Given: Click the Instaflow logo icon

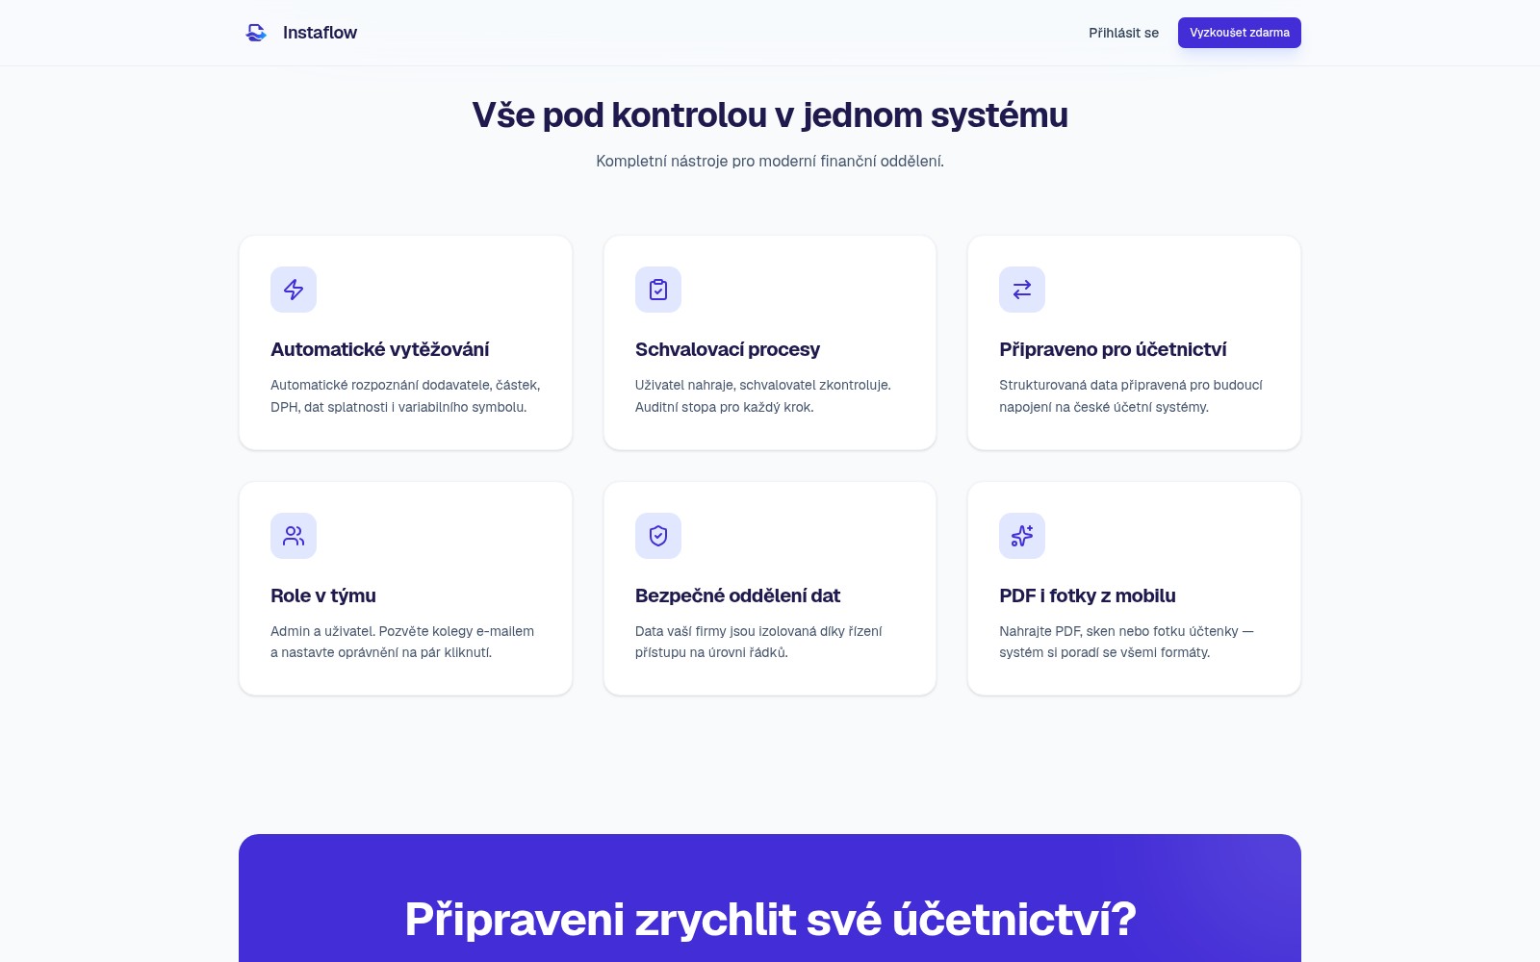Looking at the screenshot, I should pyautogui.click(x=256, y=33).
